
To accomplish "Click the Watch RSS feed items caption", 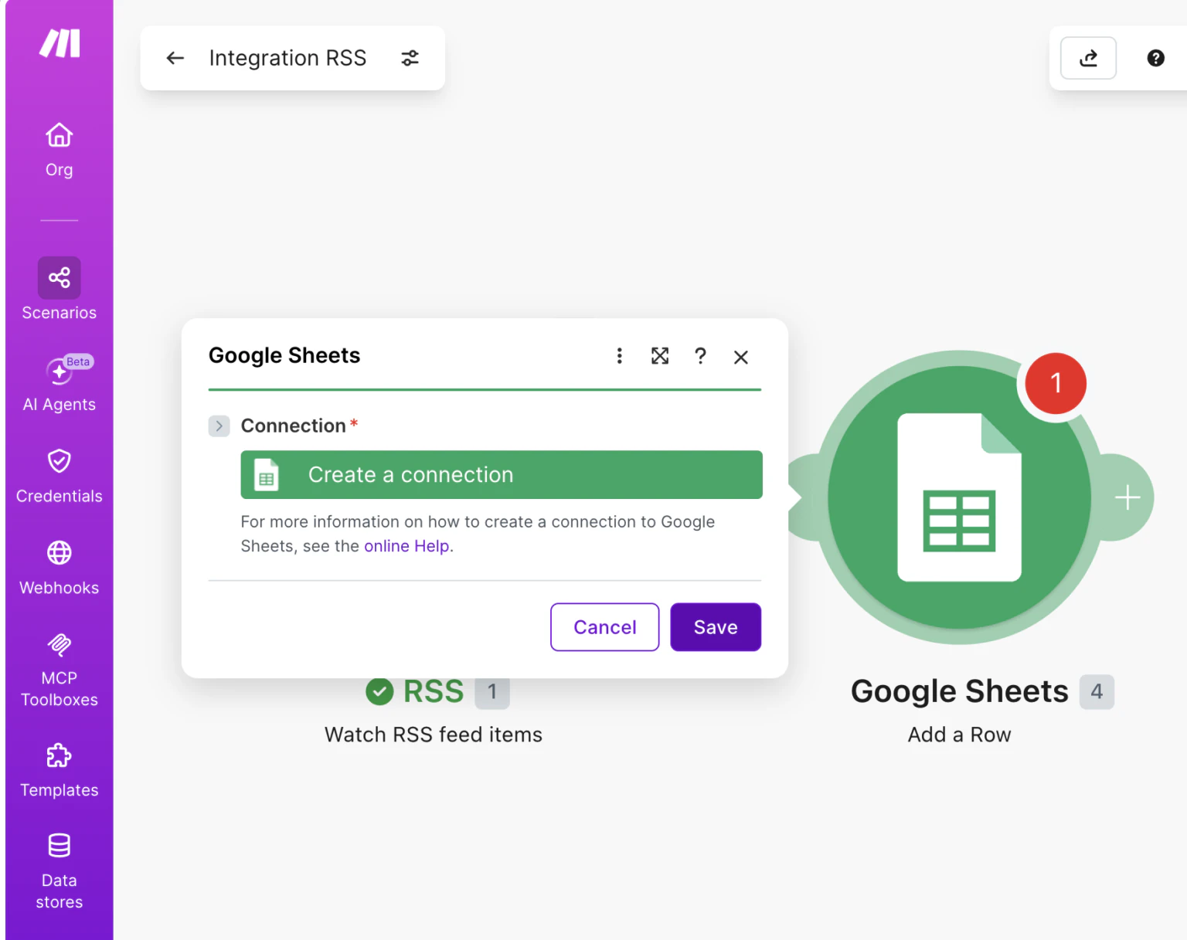I will 433,735.
